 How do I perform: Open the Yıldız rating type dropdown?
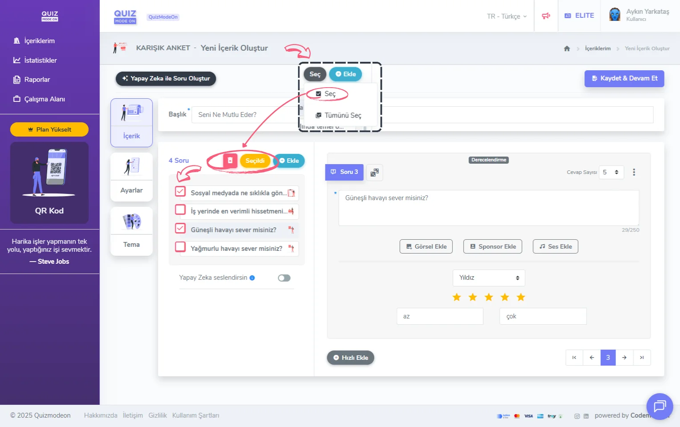(x=489, y=278)
